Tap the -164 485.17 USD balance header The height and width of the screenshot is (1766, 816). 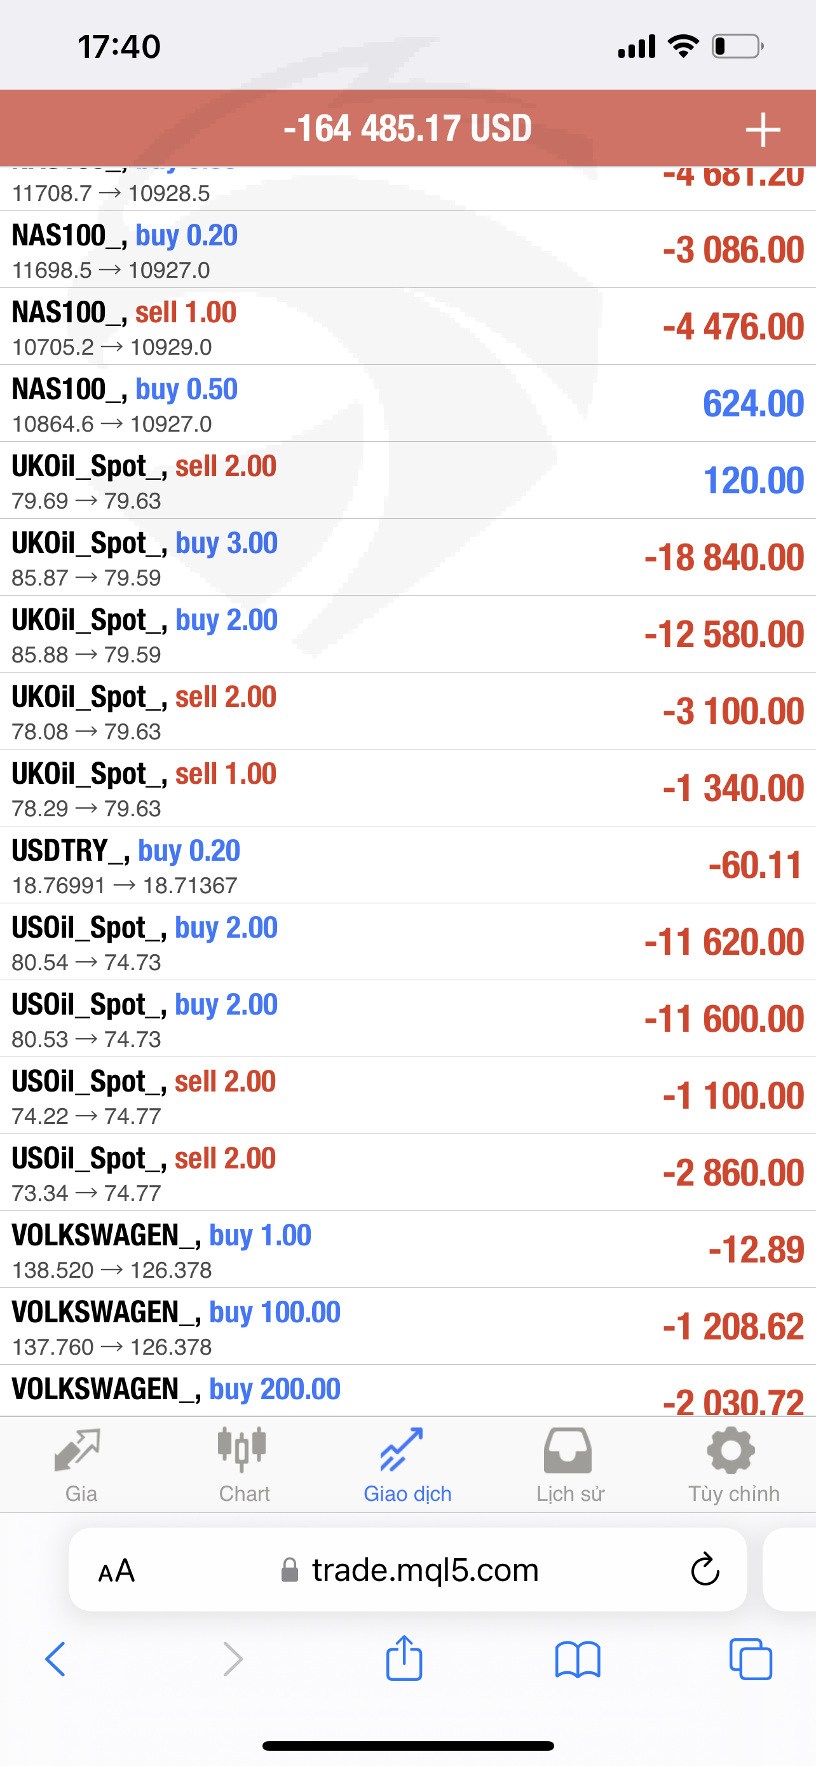[x=407, y=129]
